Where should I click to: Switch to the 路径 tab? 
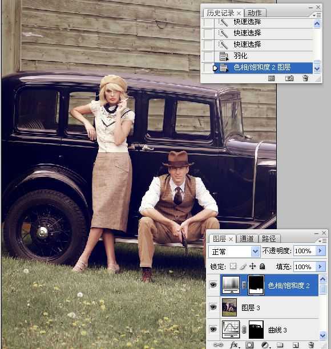coord(269,239)
